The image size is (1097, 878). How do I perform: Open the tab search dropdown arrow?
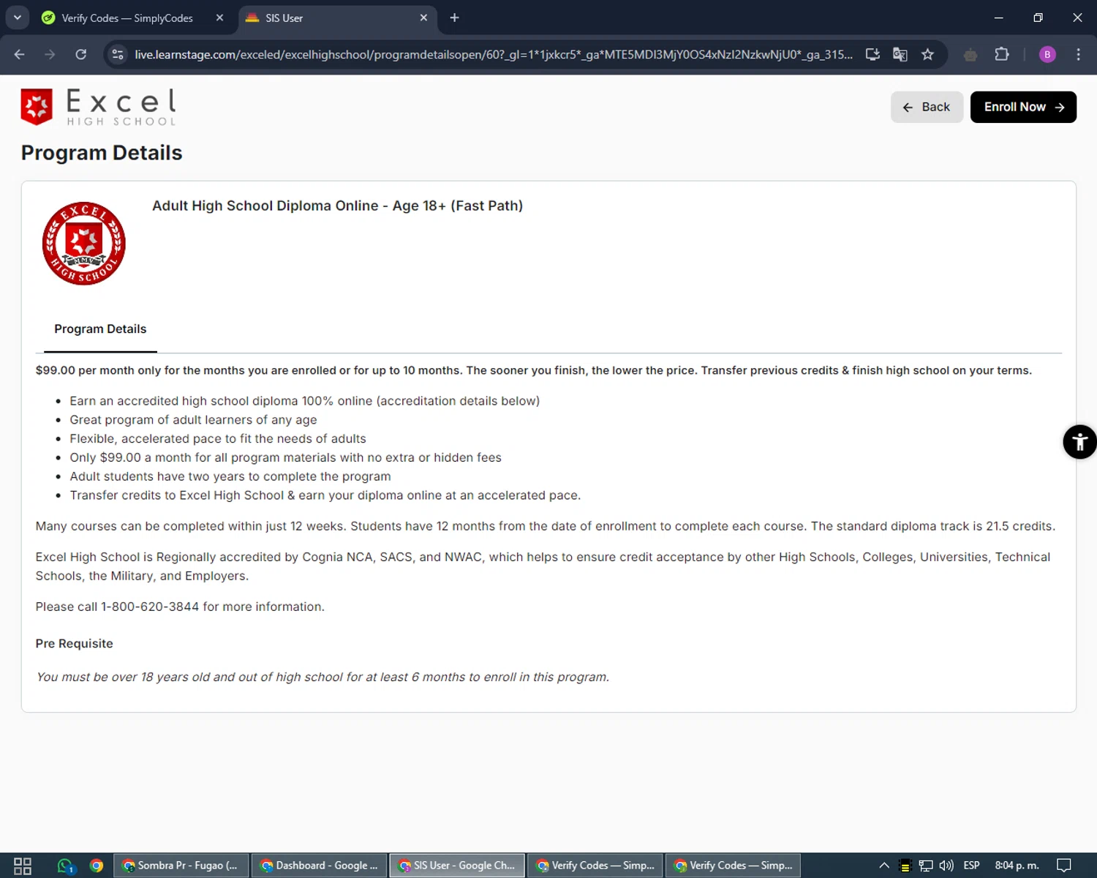17,18
